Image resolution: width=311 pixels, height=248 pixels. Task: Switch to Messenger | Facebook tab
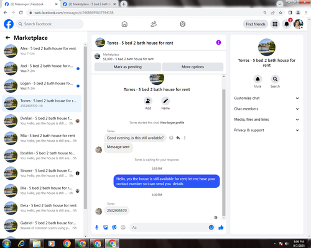[x=31, y=4]
